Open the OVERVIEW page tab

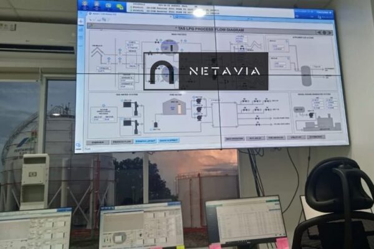98,142
